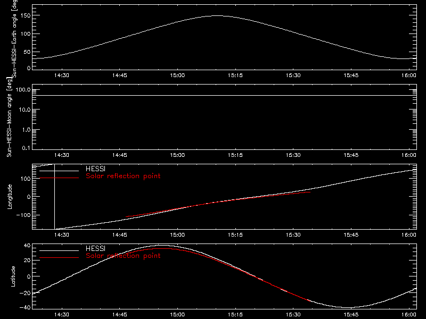Click "100" tick on Earth angle axis
The width and height of the screenshot is (426, 319).
click(x=26, y=34)
